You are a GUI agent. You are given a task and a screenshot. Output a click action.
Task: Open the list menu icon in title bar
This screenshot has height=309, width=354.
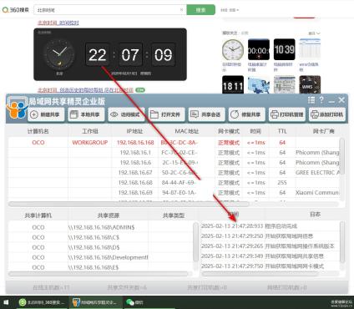[x=311, y=100]
